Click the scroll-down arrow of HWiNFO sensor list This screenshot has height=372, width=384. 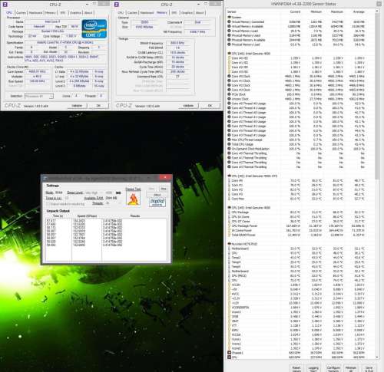[x=377, y=357]
